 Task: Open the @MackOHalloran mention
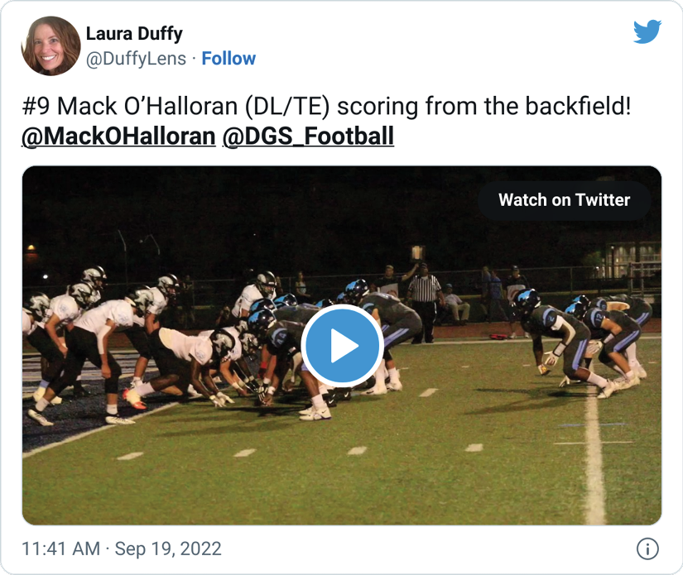coord(118,136)
